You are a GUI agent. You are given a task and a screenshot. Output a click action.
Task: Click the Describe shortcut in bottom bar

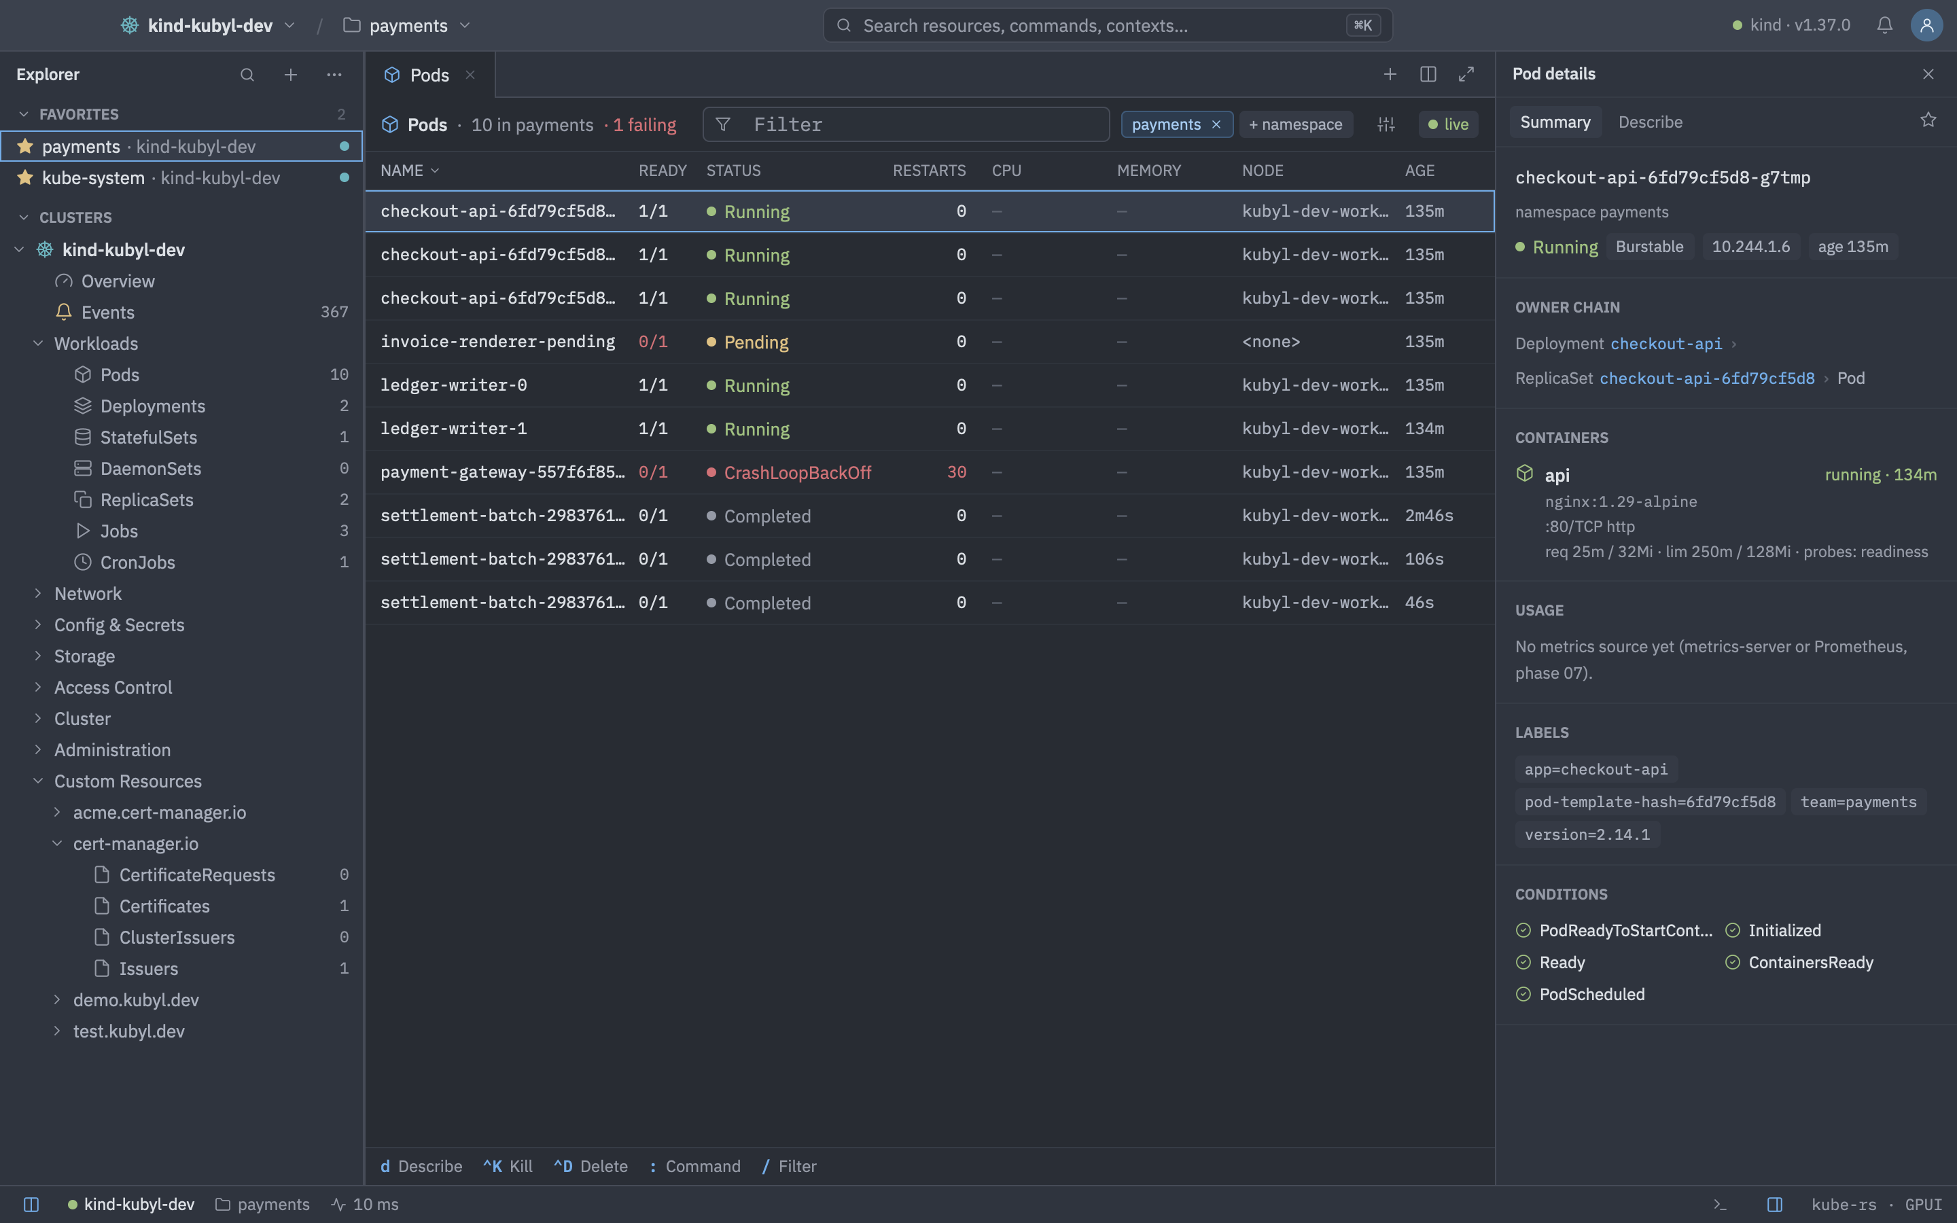coord(421,1167)
